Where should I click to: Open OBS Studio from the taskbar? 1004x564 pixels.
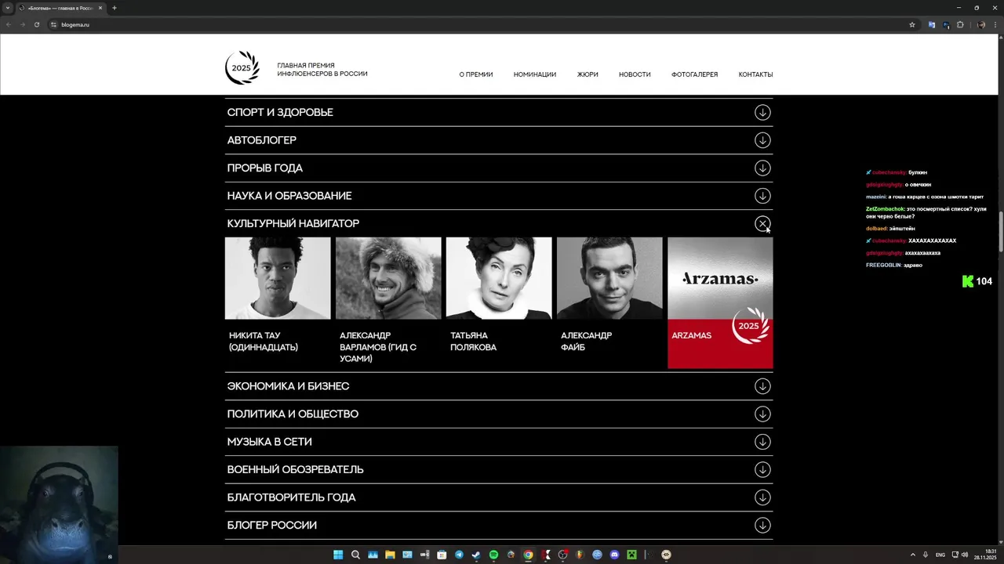pyautogui.click(x=562, y=555)
